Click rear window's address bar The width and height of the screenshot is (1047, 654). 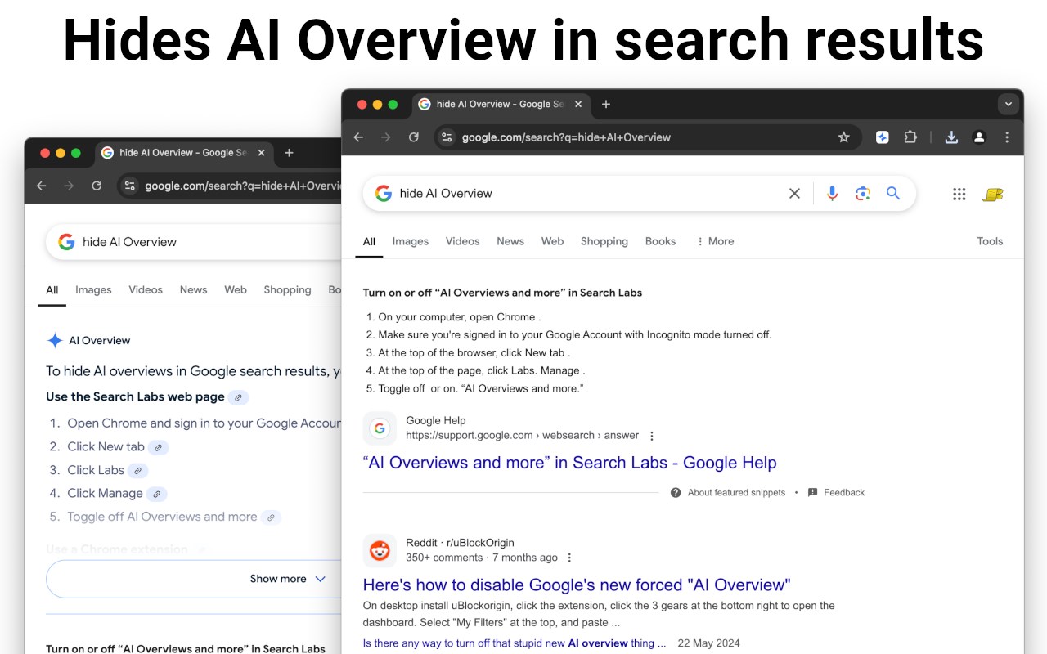pyautogui.click(x=231, y=186)
